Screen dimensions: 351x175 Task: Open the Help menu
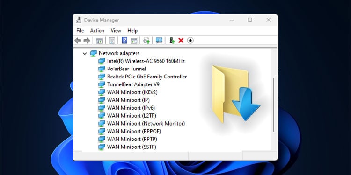pyautogui.click(x=132, y=31)
